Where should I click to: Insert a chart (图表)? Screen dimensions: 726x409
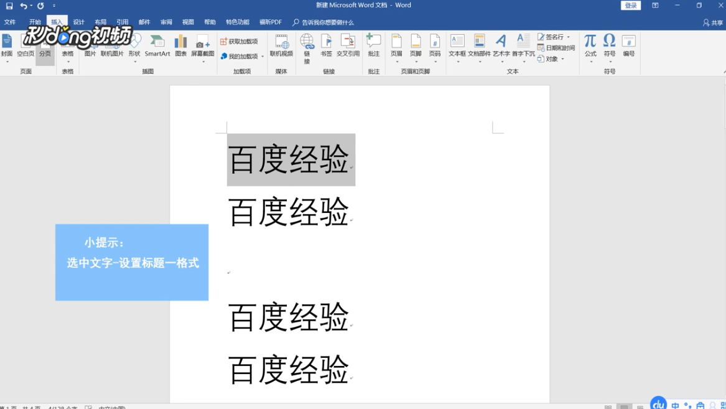click(x=180, y=45)
